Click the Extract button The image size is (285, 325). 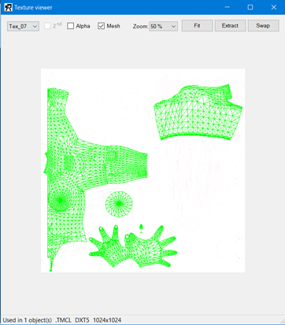230,26
